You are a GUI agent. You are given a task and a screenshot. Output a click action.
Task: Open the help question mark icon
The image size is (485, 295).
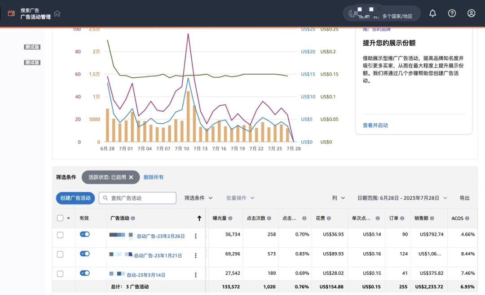[452, 13]
